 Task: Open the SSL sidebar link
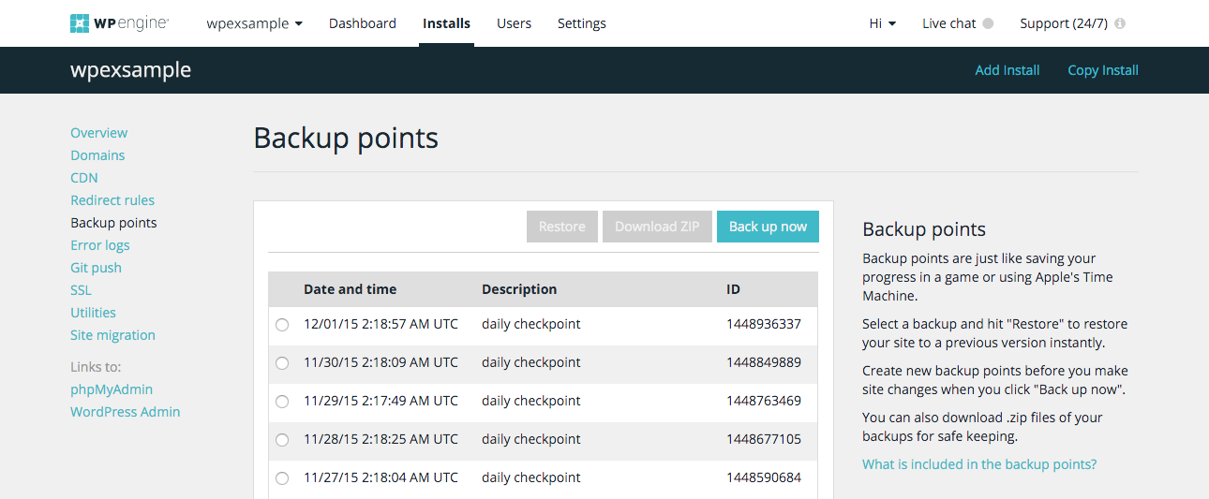pyautogui.click(x=82, y=290)
